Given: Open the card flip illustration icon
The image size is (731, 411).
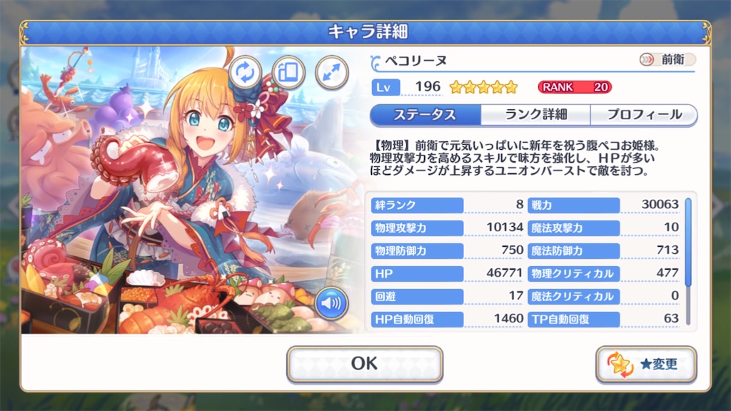Looking at the screenshot, I should 288,73.
